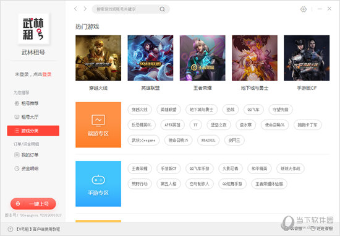Open the 【U号租】客户端使用教程 link
Image resolution: width=340 pixels, height=236 pixels.
[34, 229]
